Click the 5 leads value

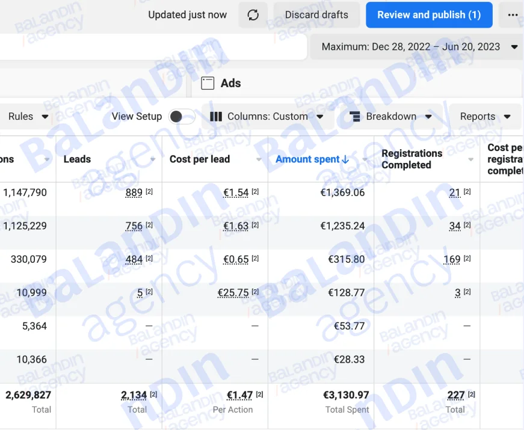pos(140,293)
